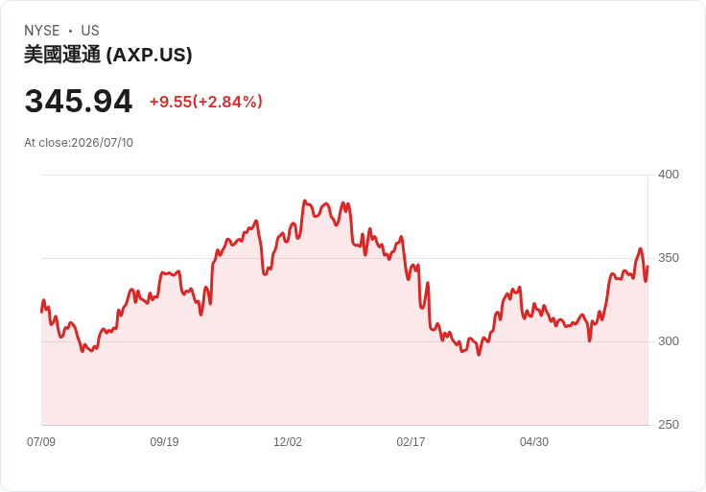Click the AXP.US stock title
Viewport: 706px width, 492px height.
pos(108,55)
